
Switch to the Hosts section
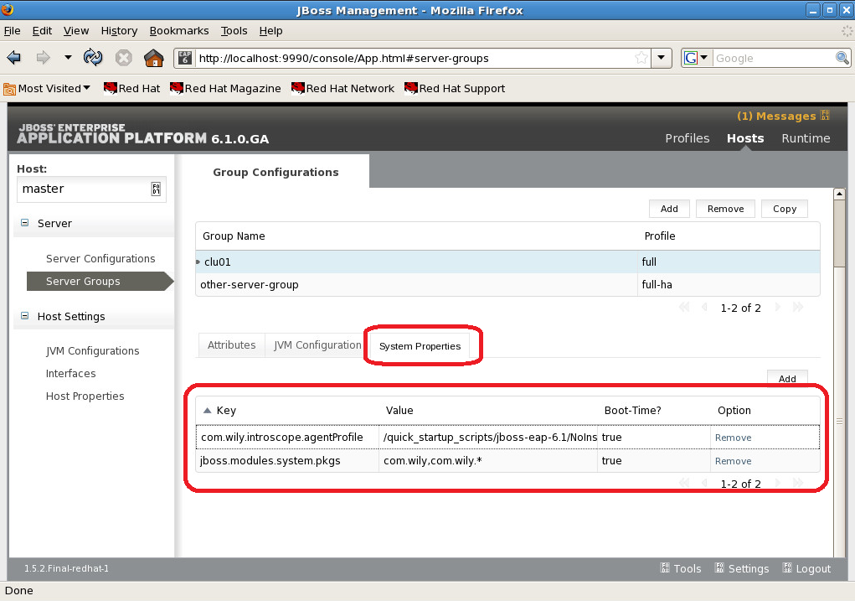coord(744,138)
